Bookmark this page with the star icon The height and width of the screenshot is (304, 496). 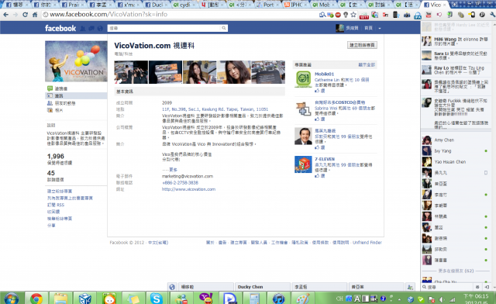click(353, 15)
